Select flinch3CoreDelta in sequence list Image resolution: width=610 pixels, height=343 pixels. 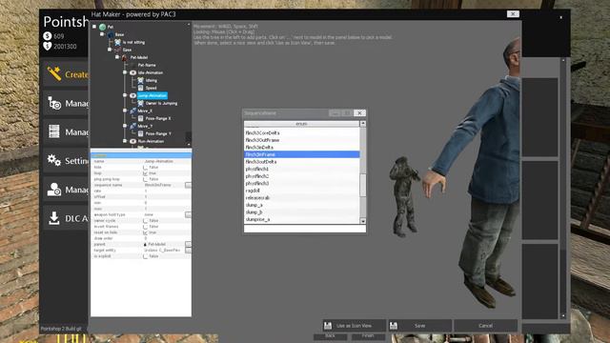tap(301, 133)
